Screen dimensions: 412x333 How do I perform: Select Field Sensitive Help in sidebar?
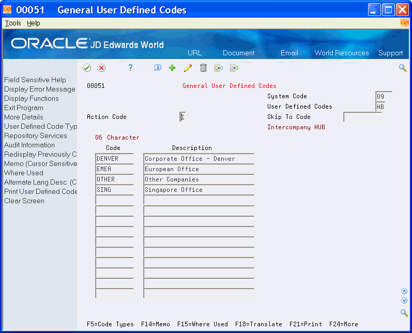pyautogui.click(x=35, y=80)
